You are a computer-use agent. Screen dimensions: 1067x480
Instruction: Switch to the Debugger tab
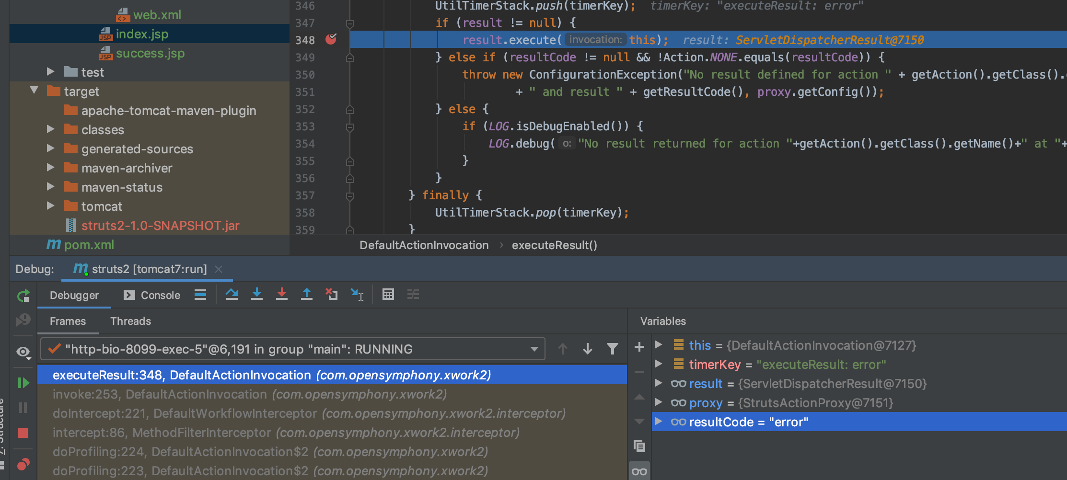point(74,295)
